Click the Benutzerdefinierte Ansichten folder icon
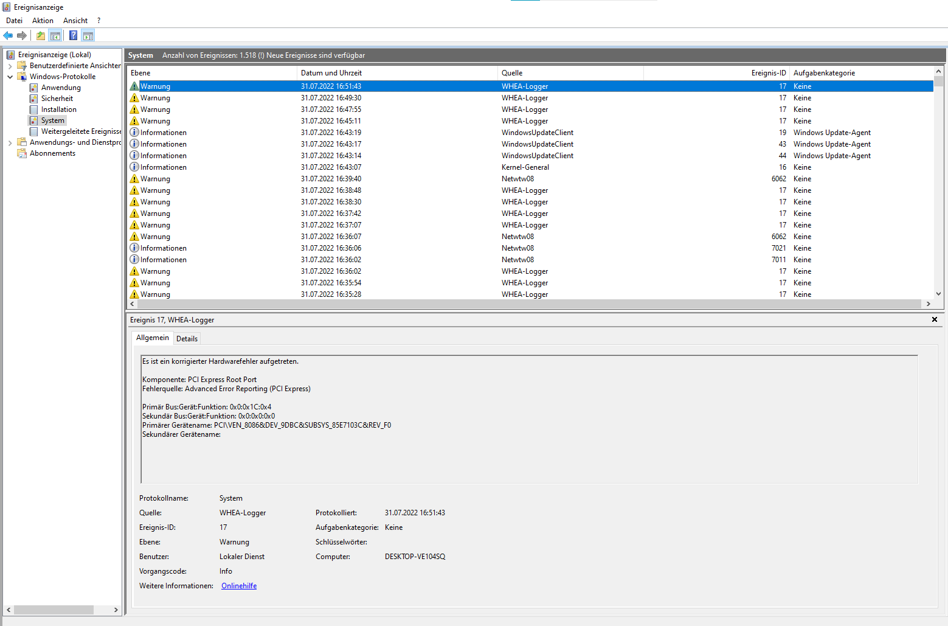948x626 pixels. [x=22, y=66]
